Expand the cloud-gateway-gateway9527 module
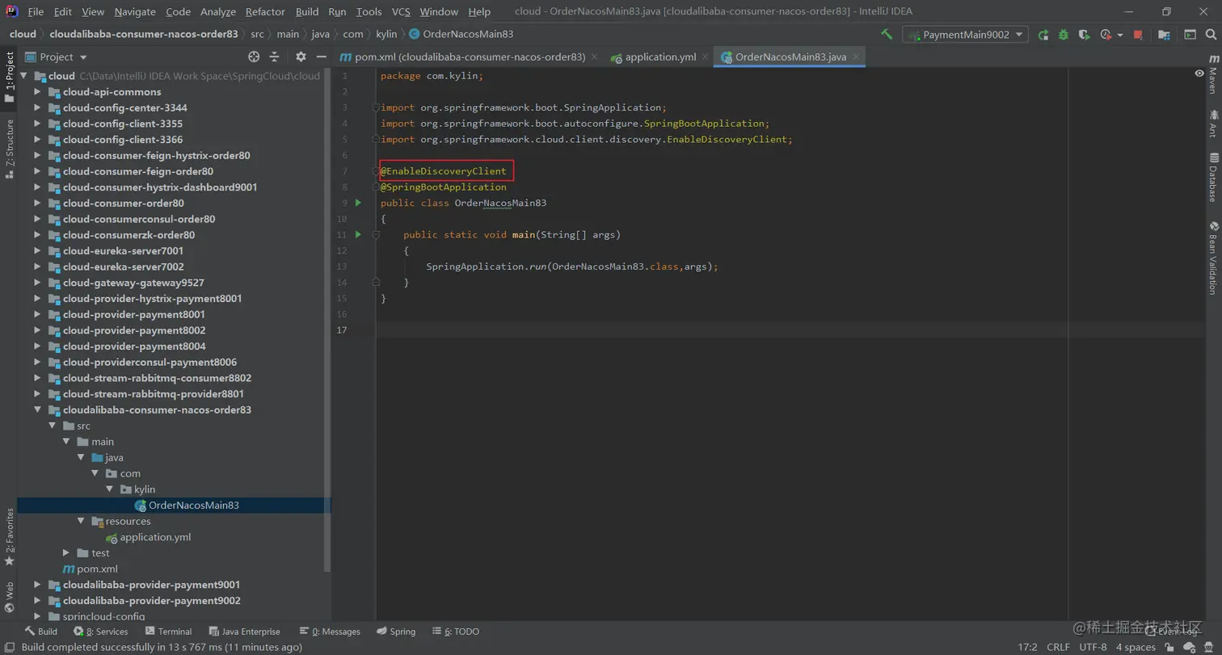The image size is (1222, 655). click(x=37, y=283)
